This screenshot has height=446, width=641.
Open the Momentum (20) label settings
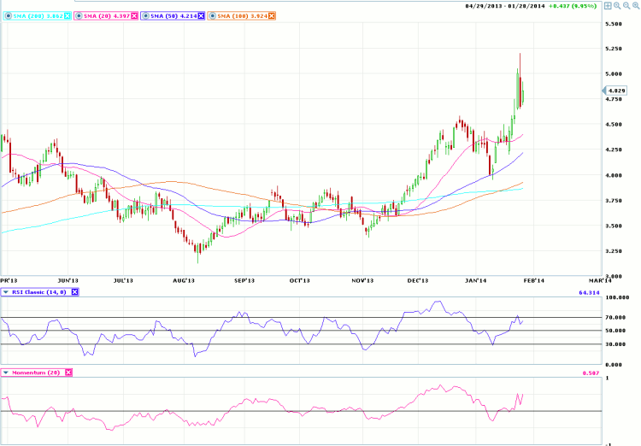(x=36, y=373)
